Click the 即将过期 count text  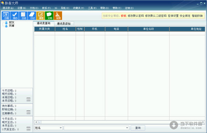point(9,109)
